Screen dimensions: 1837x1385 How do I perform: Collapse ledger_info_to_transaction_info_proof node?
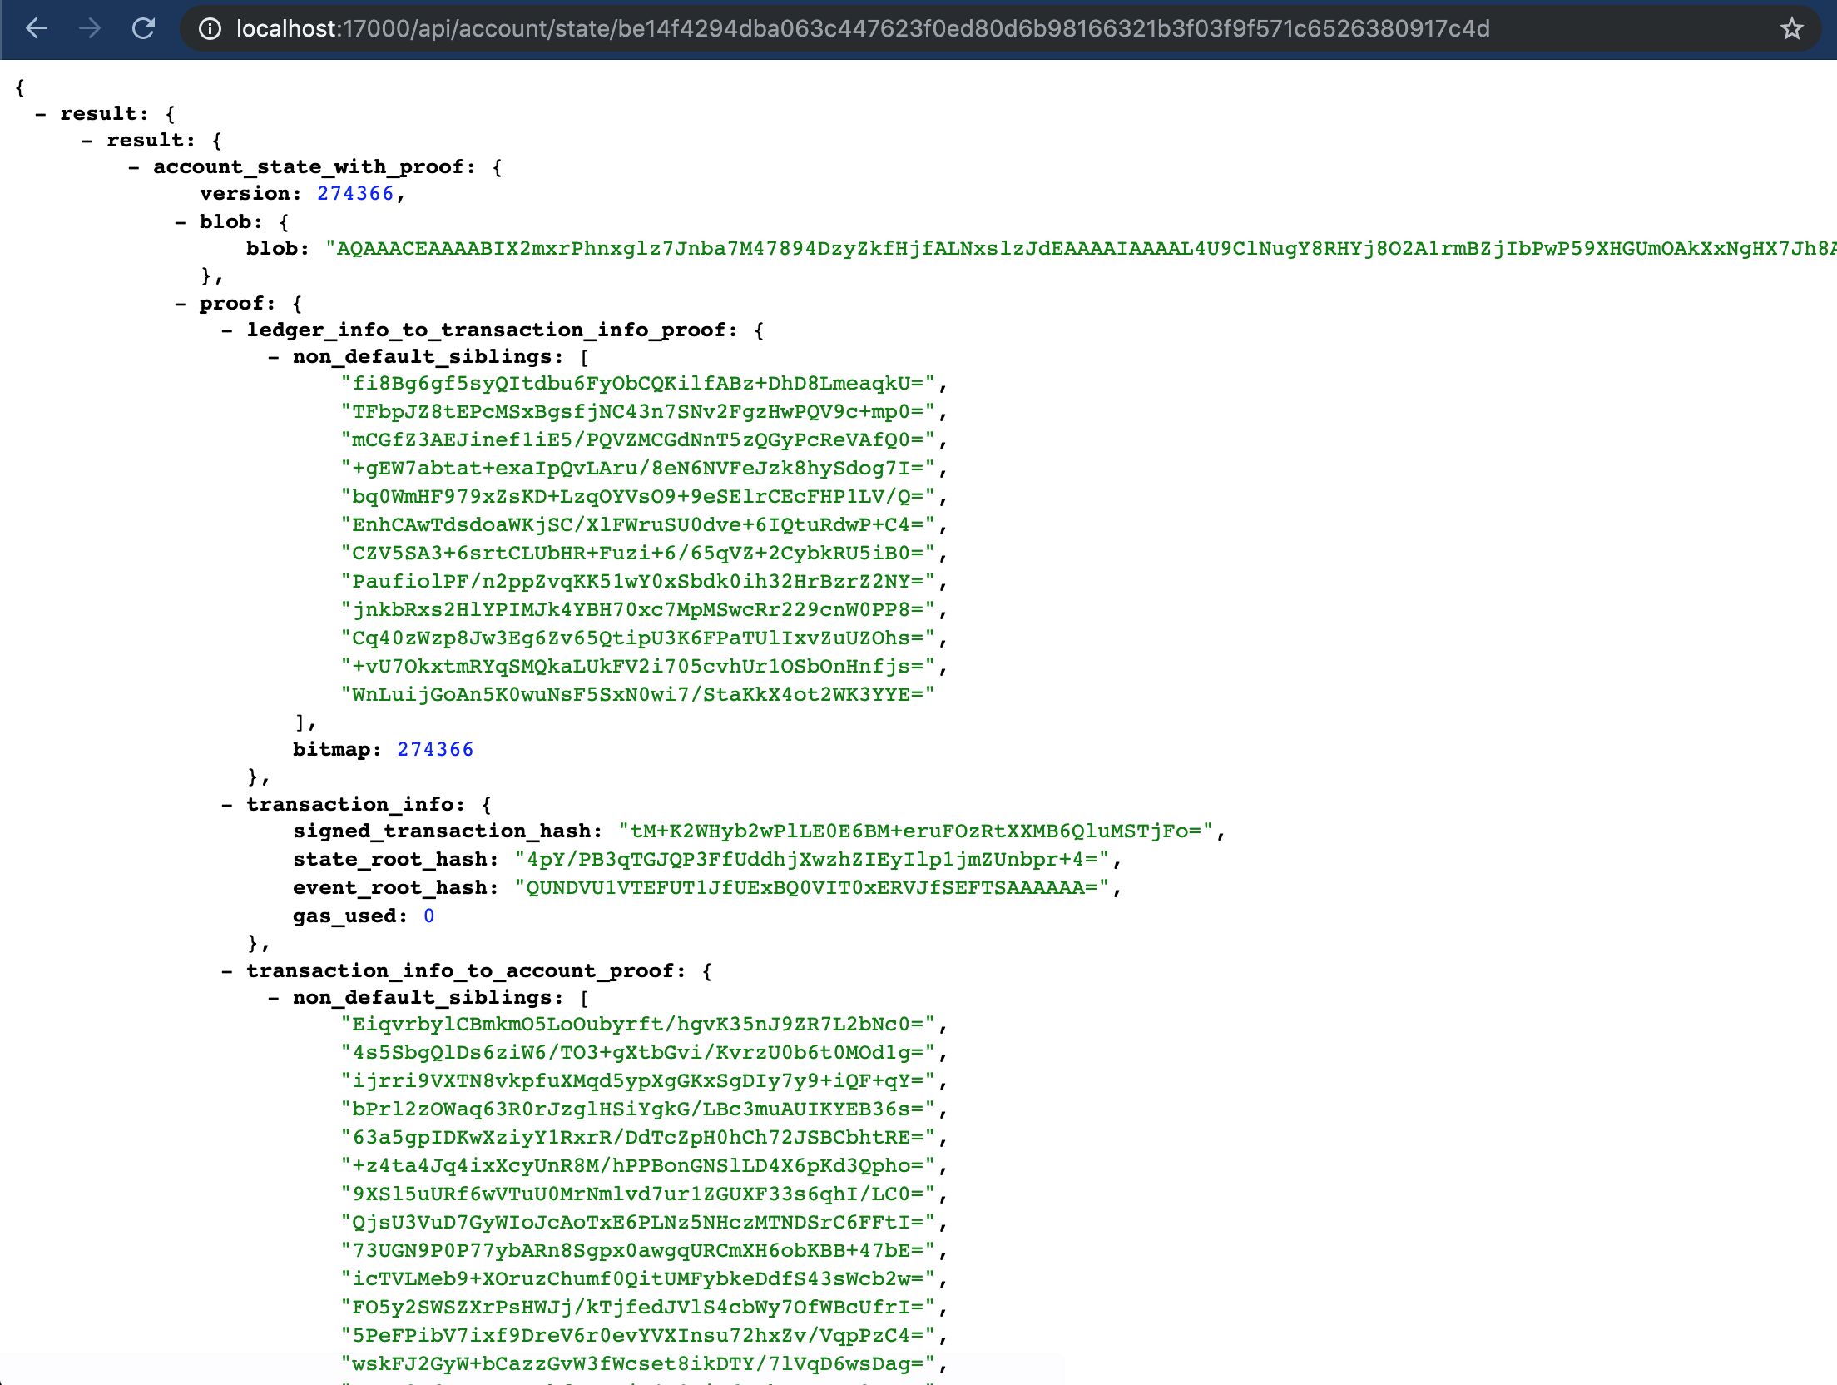pyautogui.click(x=227, y=330)
